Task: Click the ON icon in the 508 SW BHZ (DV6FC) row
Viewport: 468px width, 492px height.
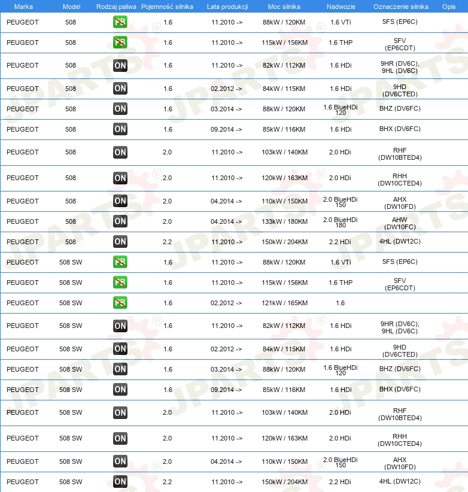Action: 120,369
